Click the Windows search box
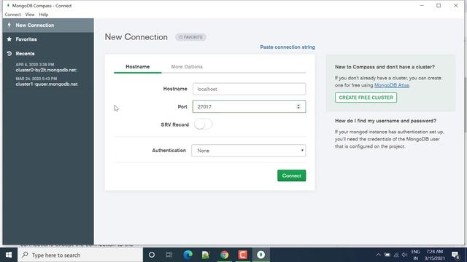This screenshot has height=262, width=467. [x=80, y=255]
